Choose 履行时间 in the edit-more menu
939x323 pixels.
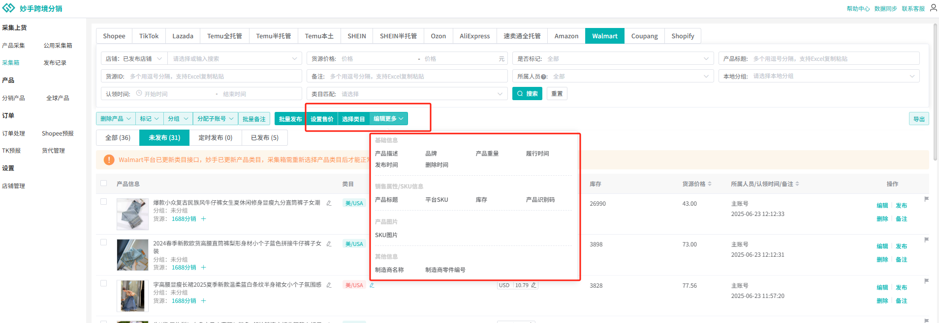[537, 154]
